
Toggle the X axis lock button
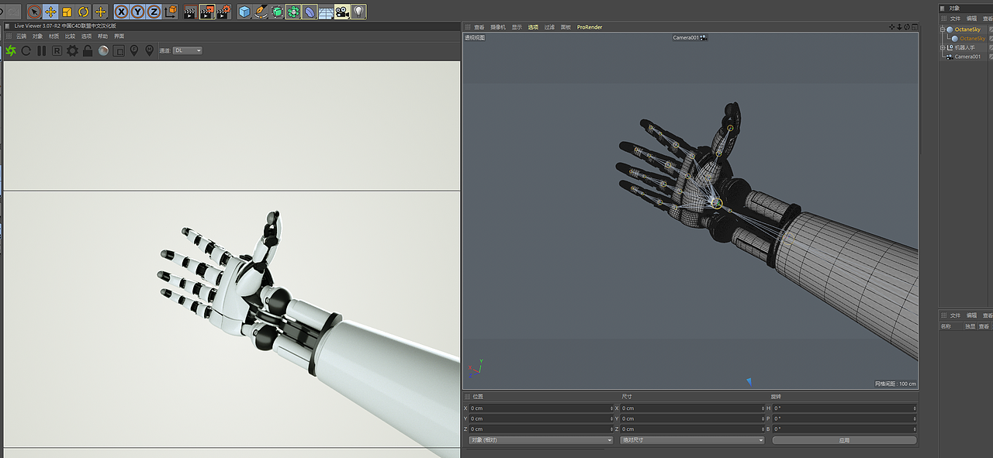(x=120, y=11)
